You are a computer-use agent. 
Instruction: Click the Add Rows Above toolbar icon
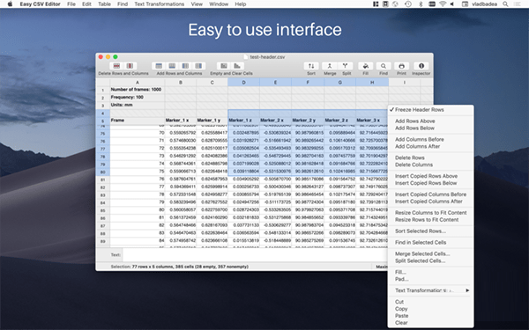point(159,66)
